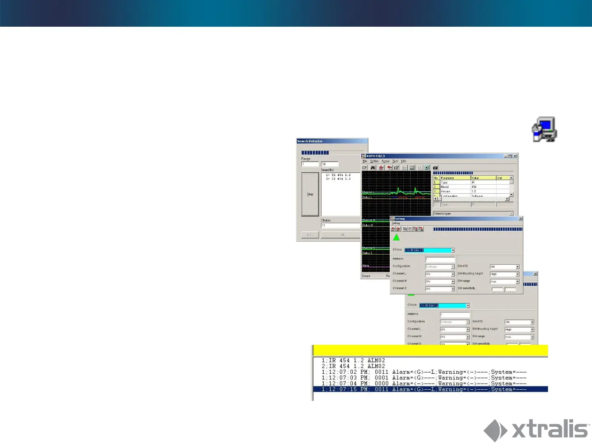Open the Scope menu in ASIM-S
The image size is (592, 444).
[x=385, y=161]
